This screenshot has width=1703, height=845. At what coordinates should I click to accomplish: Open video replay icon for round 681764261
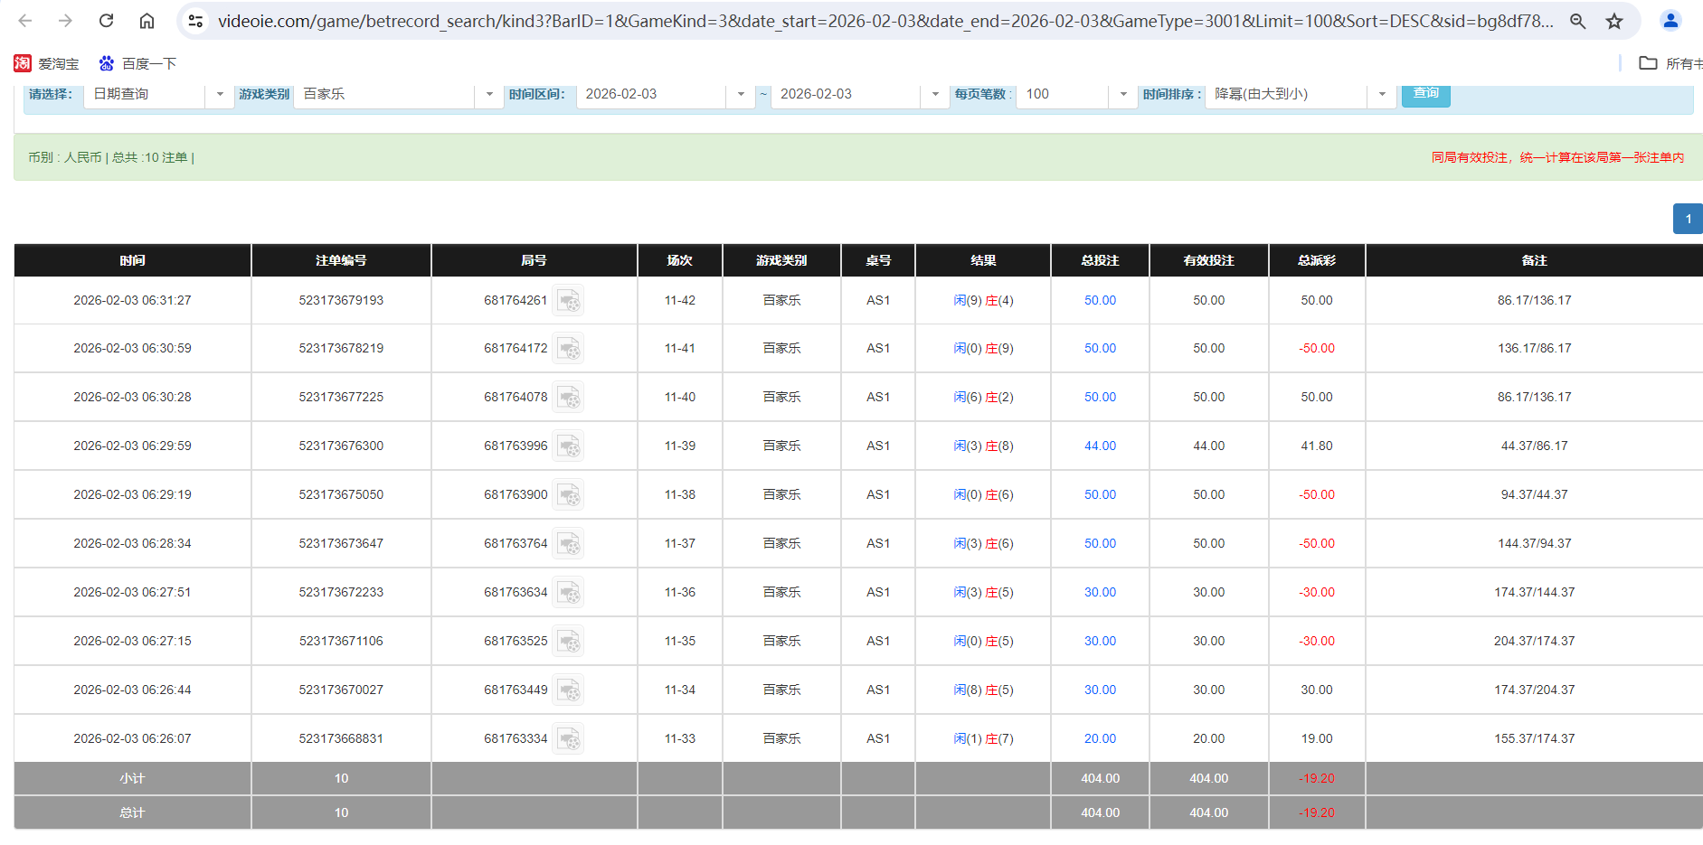(x=568, y=301)
